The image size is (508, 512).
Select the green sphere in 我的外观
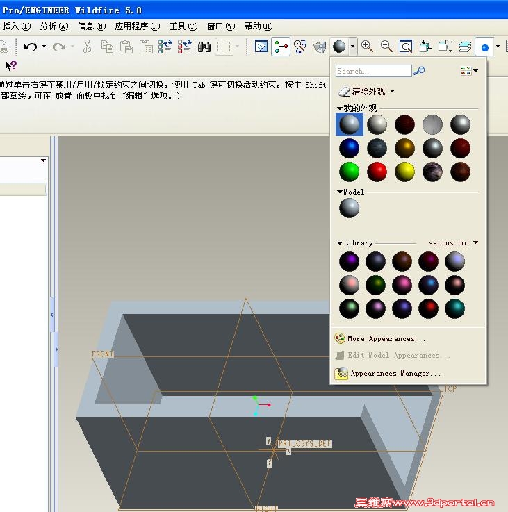point(350,172)
